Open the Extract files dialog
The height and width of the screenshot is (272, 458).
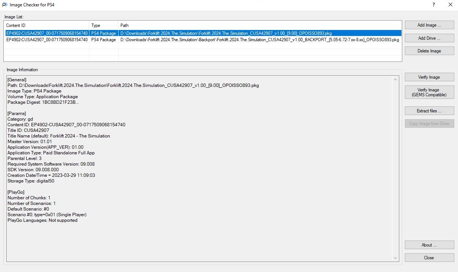tap(429, 111)
